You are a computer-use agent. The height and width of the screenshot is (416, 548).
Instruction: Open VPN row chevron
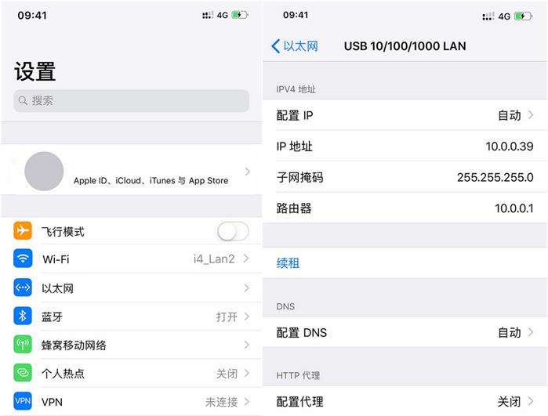[246, 401]
